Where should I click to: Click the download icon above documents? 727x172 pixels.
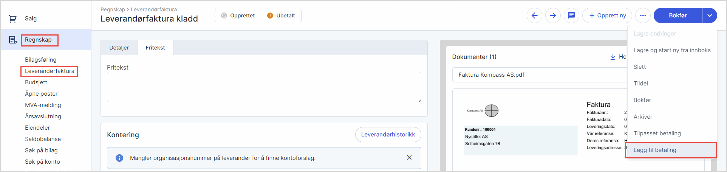[x=613, y=57]
